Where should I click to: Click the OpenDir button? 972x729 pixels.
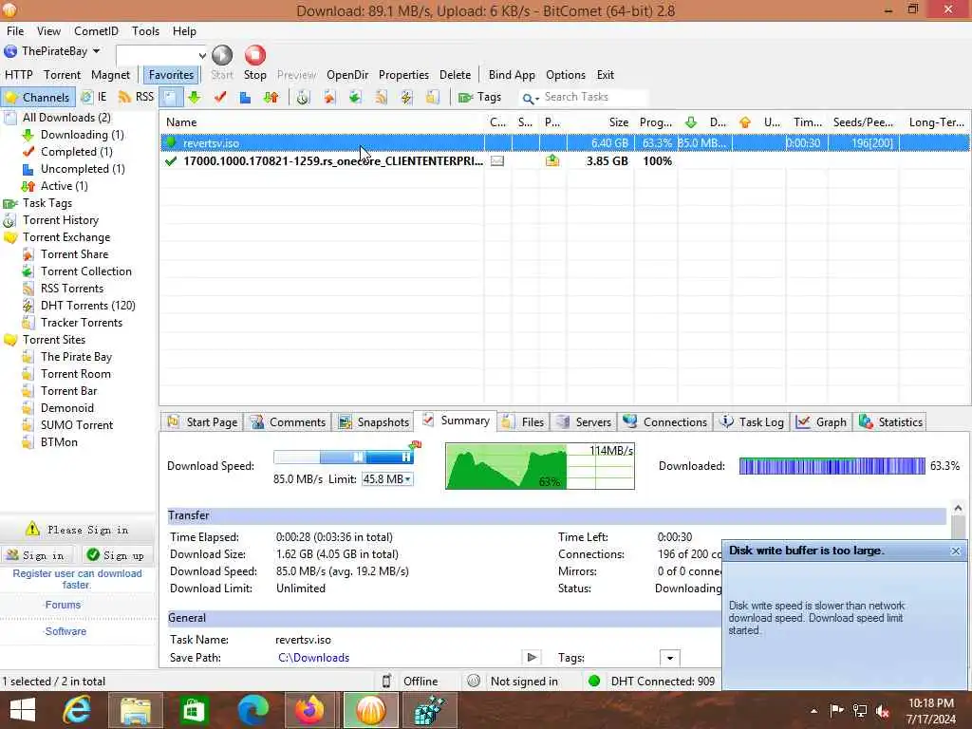click(x=347, y=75)
